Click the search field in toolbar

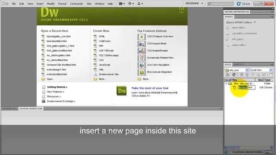pyautogui.click(x=220, y=4)
